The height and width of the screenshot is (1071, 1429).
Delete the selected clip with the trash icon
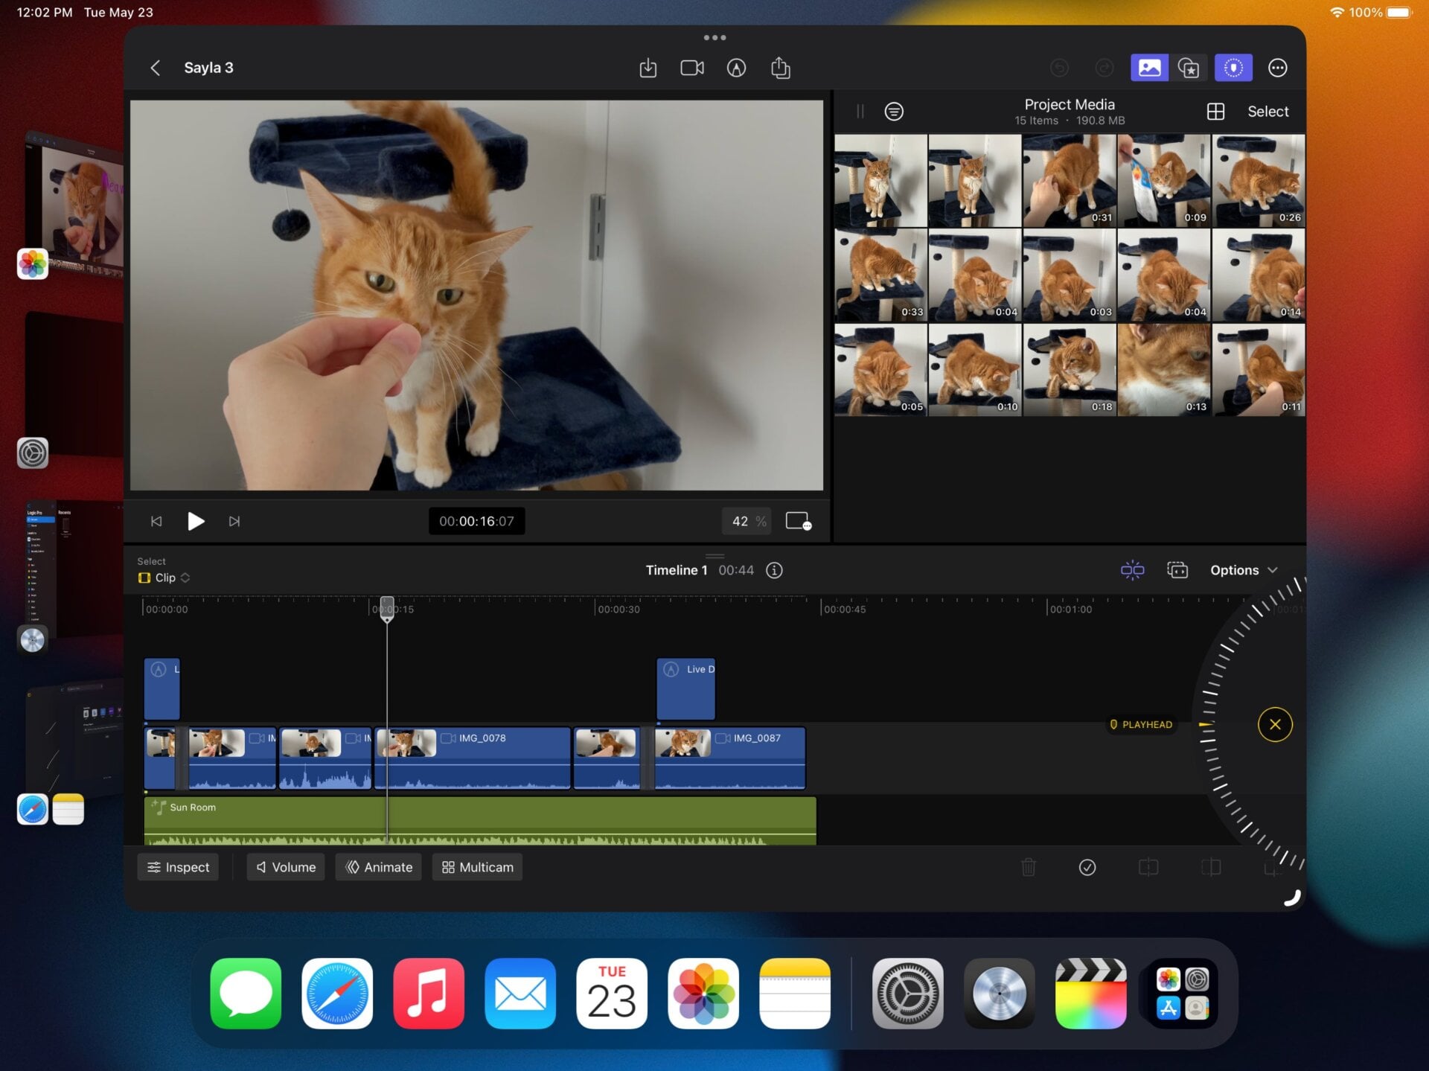click(1029, 867)
